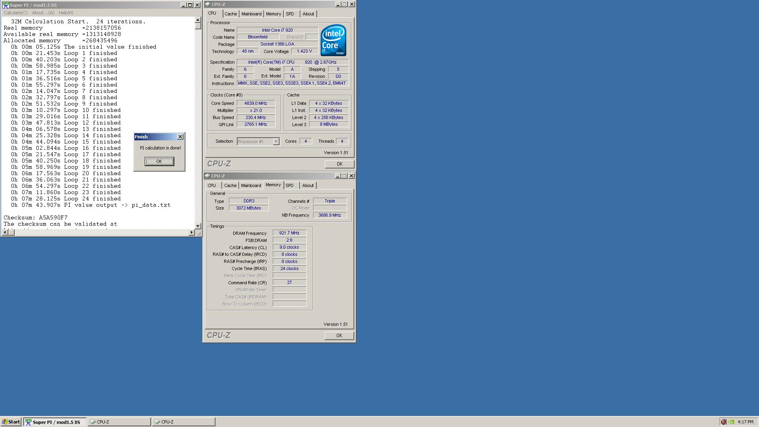Select Cache tab in bottom CPU-Z window
Viewport: 759px width, 427px height.
230,185
